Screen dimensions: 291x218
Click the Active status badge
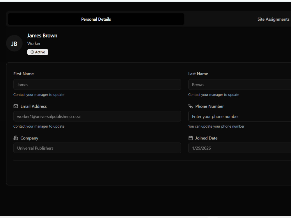(38, 52)
